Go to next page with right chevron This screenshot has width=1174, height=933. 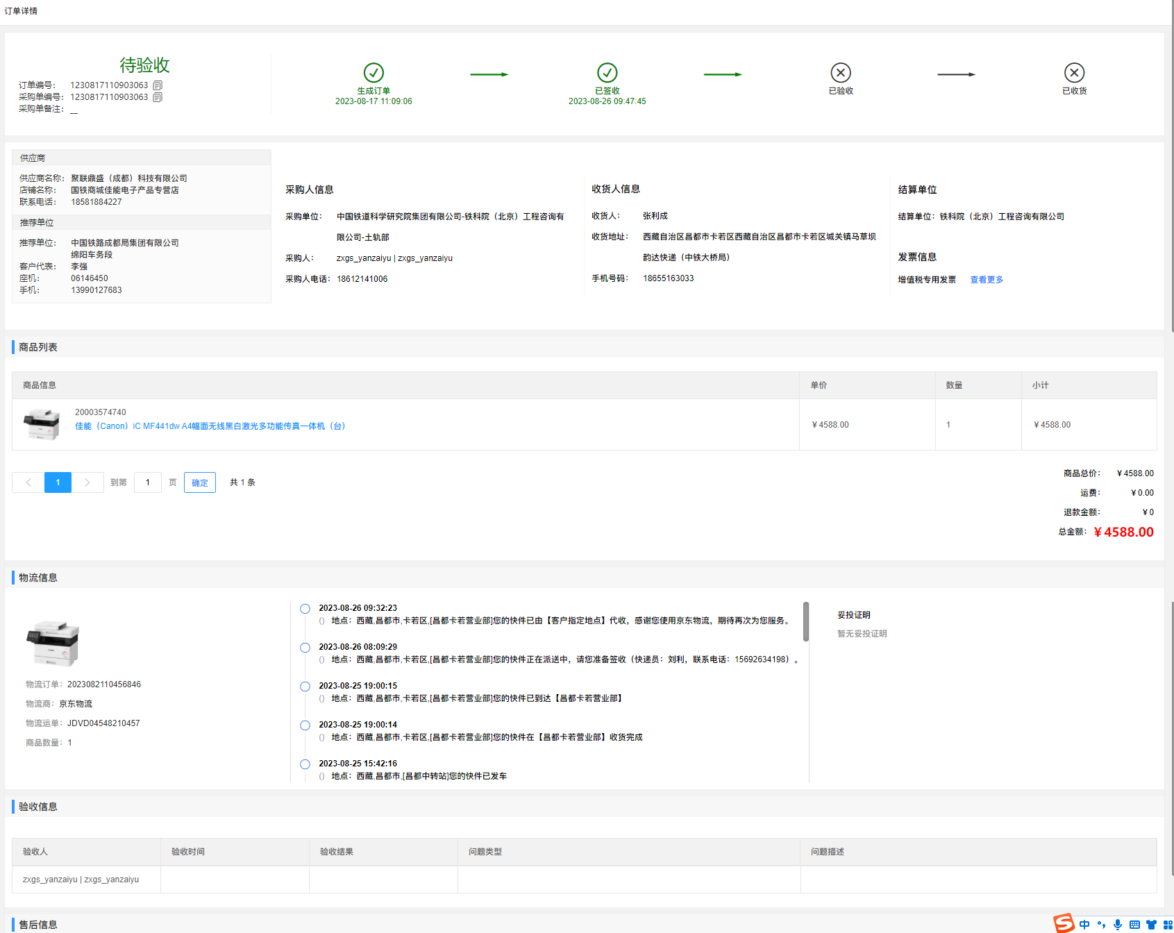(87, 482)
